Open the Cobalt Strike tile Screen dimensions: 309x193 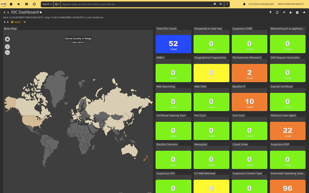[x=250, y=160]
